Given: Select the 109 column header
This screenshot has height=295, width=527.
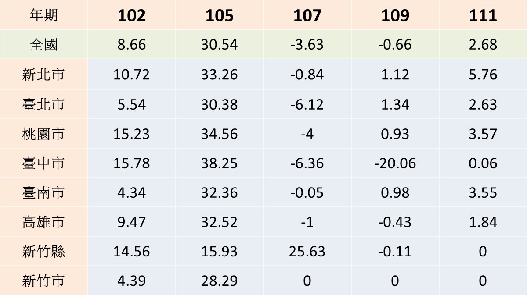Looking at the screenshot, I should pos(395,15).
